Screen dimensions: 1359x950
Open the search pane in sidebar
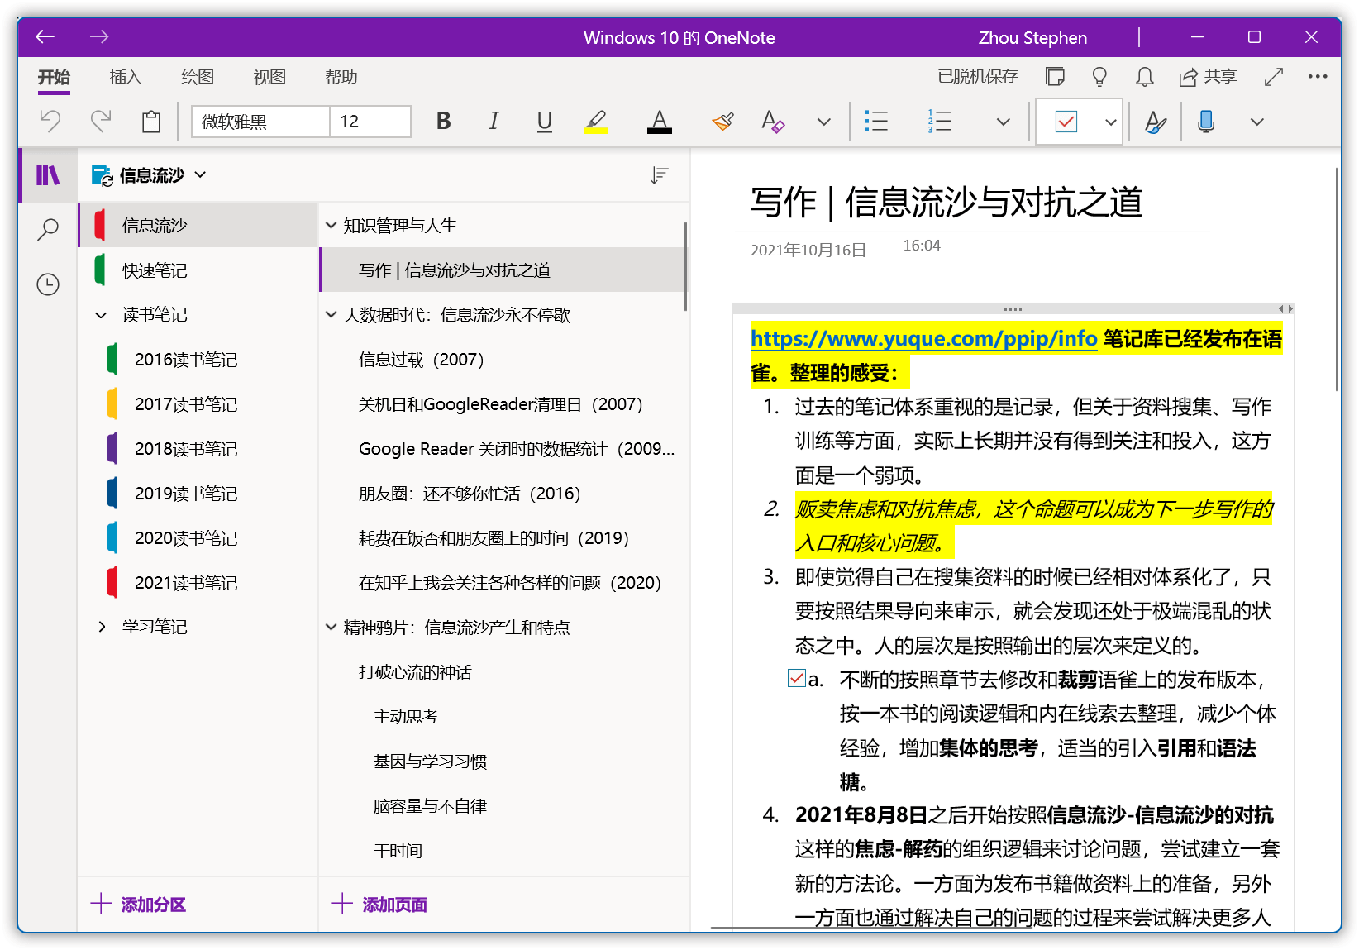(x=48, y=229)
